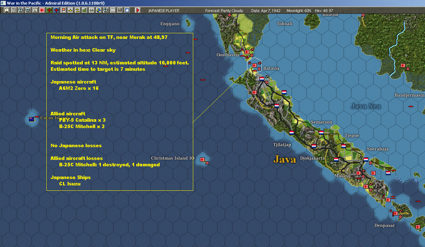Click the 'Moonlight: 60%' status entry
Viewport: 425px width, 247px height.
pyautogui.click(x=299, y=11)
